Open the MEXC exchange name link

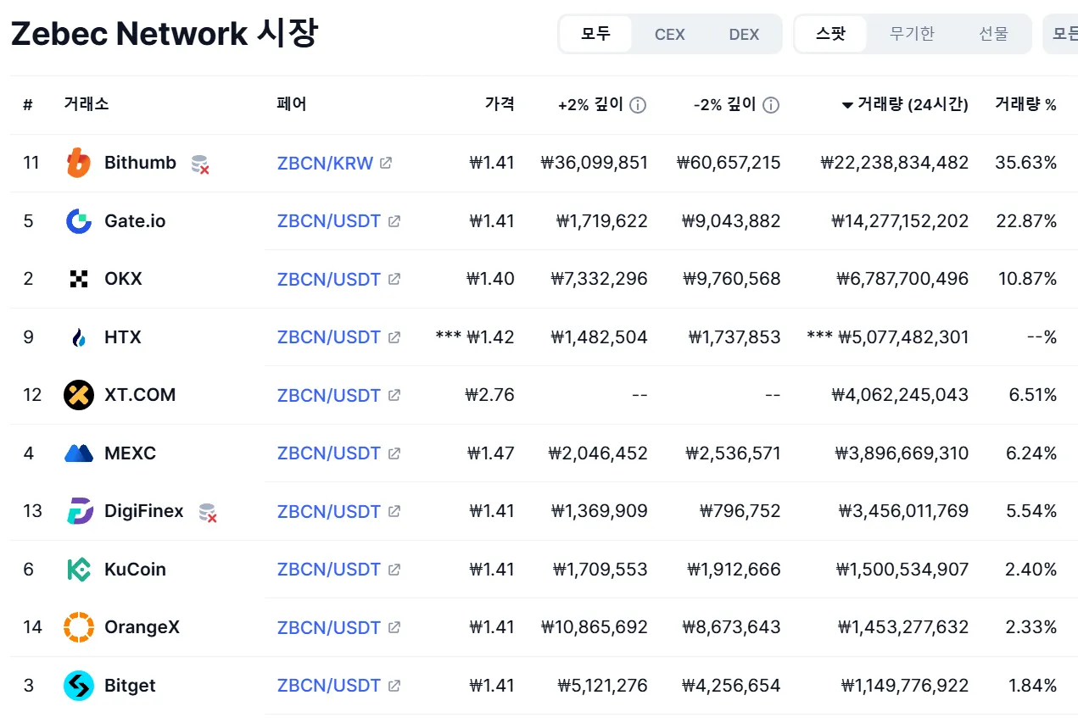pyautogui.click(x=130, y=453)
